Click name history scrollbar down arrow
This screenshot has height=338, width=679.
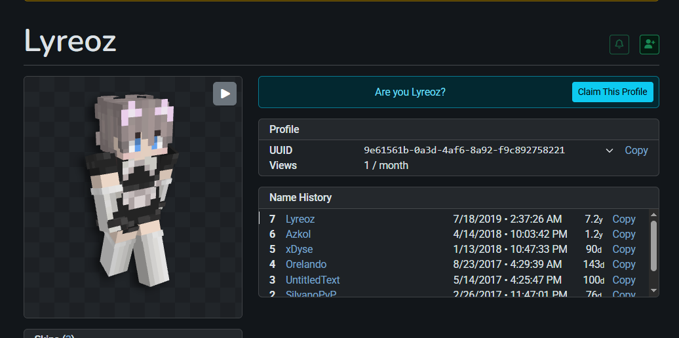click(654, 291)
